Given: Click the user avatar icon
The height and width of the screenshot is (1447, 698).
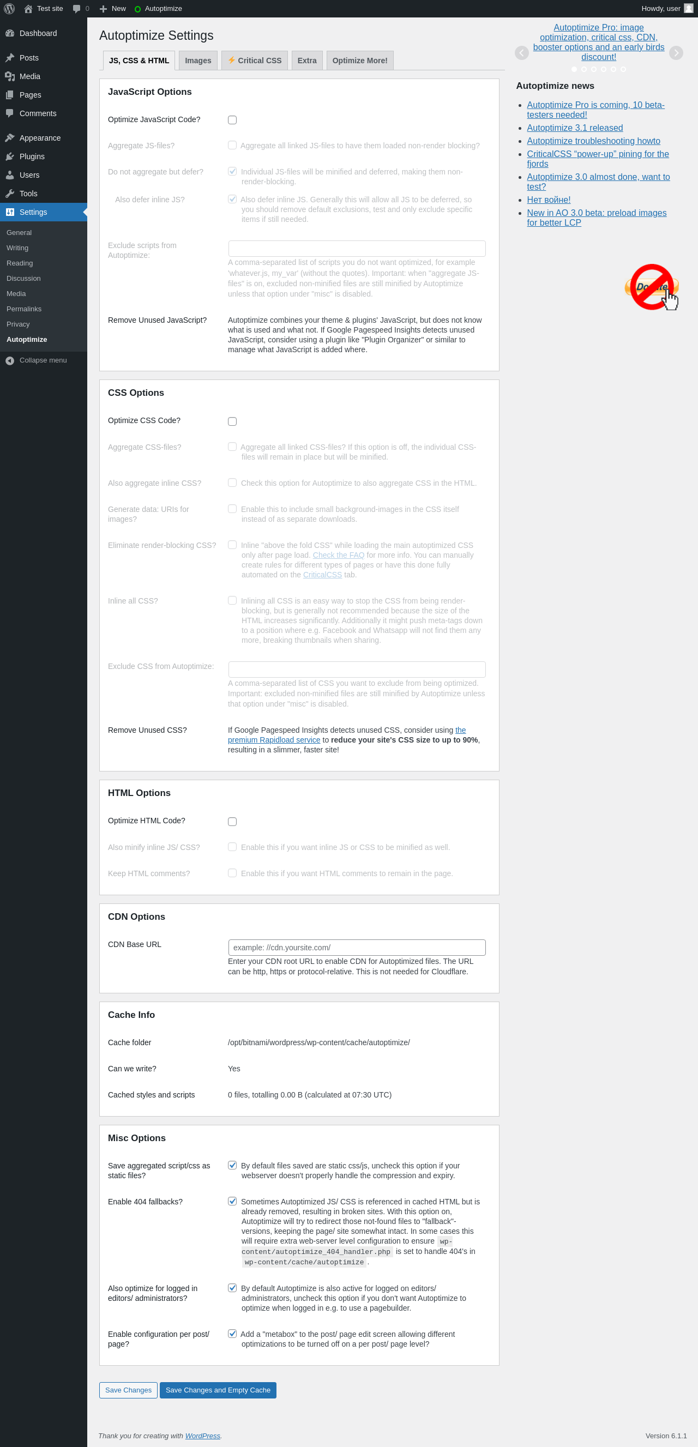Looking at the screenshot, I should tap(688, 8).
